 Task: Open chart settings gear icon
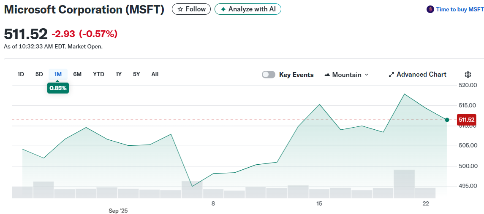(468, 75)
